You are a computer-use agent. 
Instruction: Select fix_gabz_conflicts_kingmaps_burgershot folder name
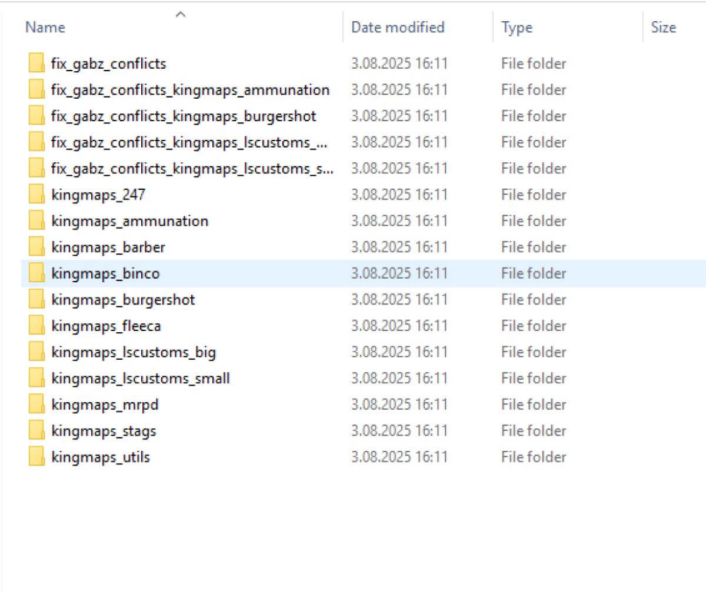pyautogui.click(x=184, y=116)
